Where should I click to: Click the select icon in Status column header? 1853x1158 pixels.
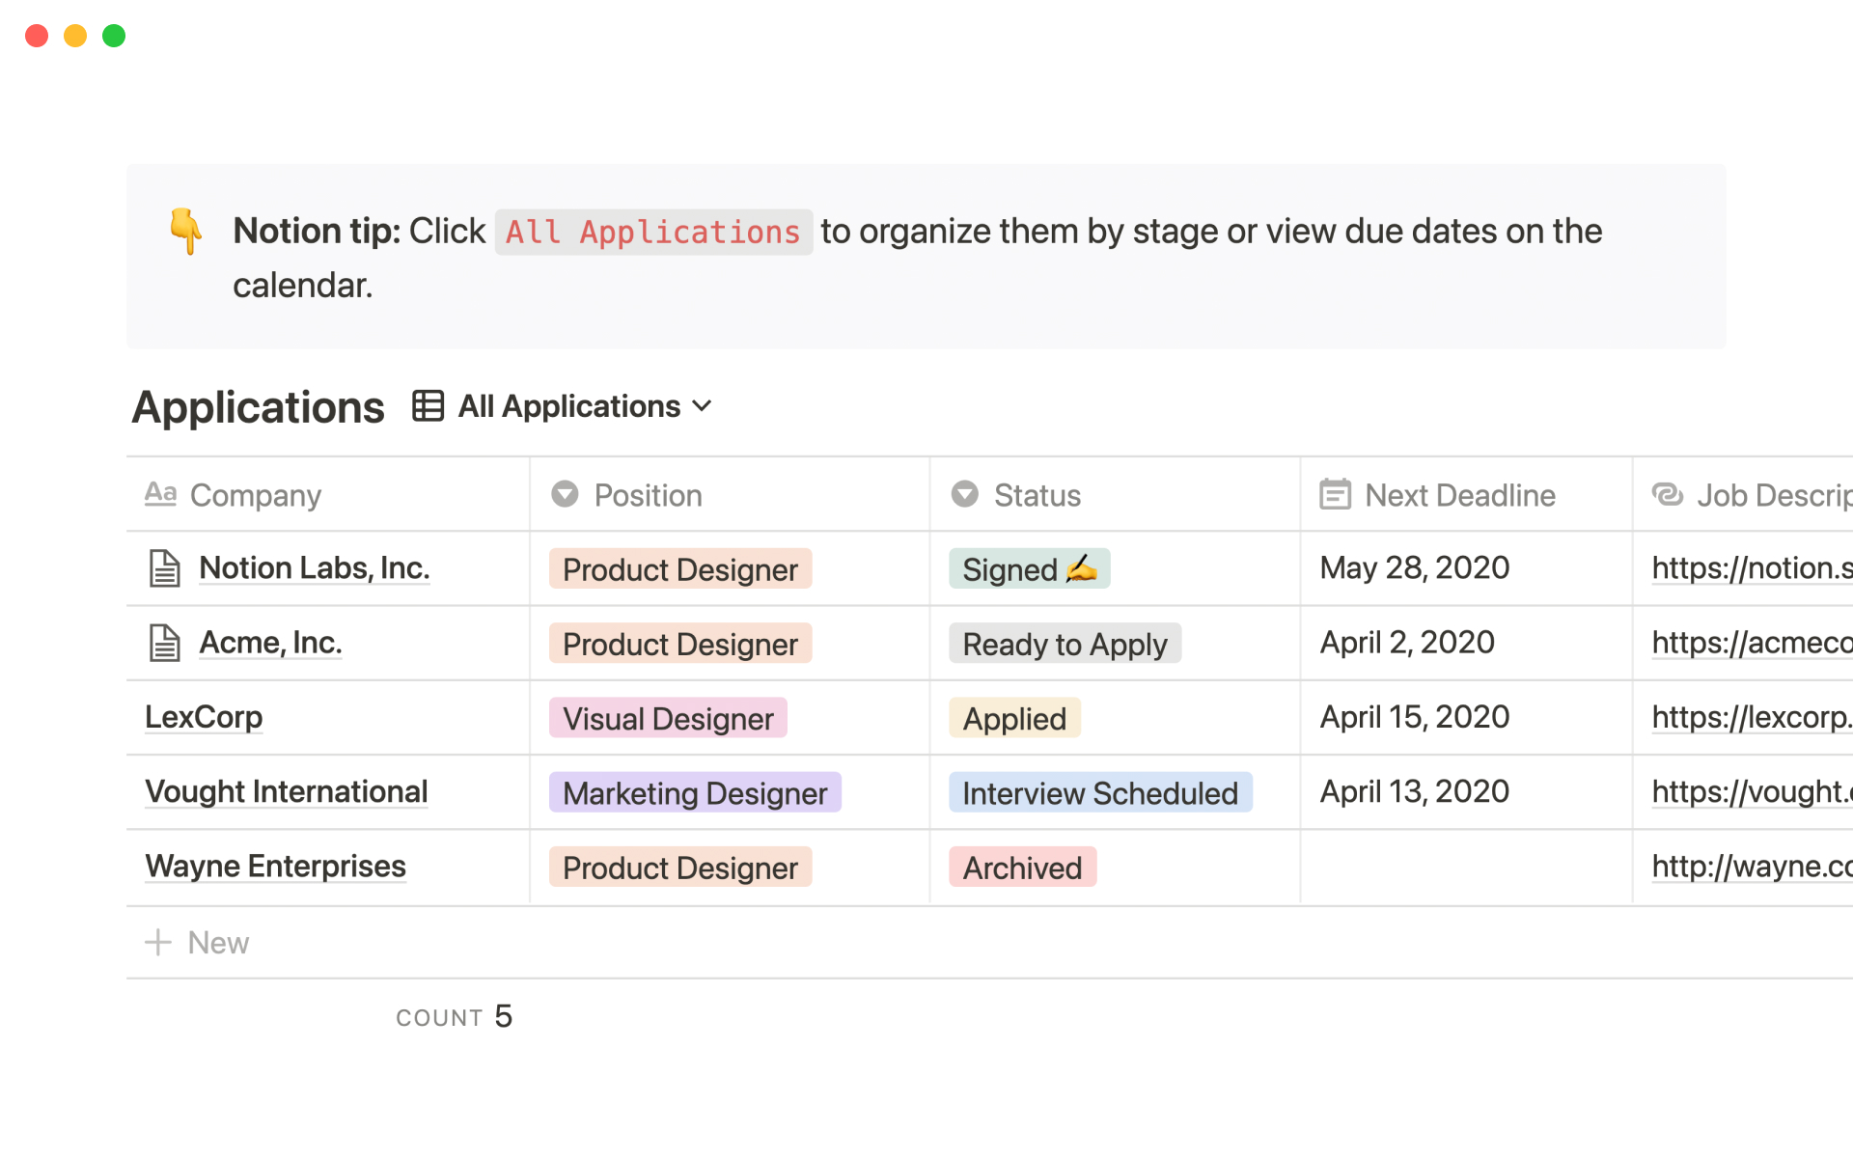coord(964,494)
